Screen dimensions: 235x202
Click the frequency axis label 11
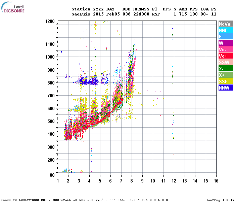point(163,181)
